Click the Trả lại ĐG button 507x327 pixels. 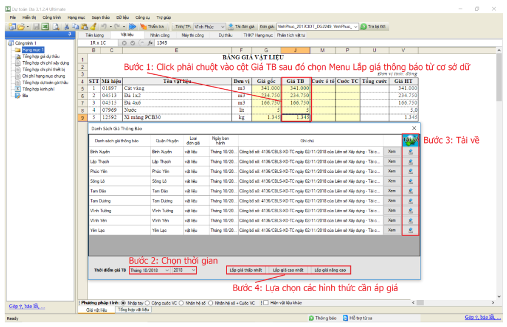373,26
